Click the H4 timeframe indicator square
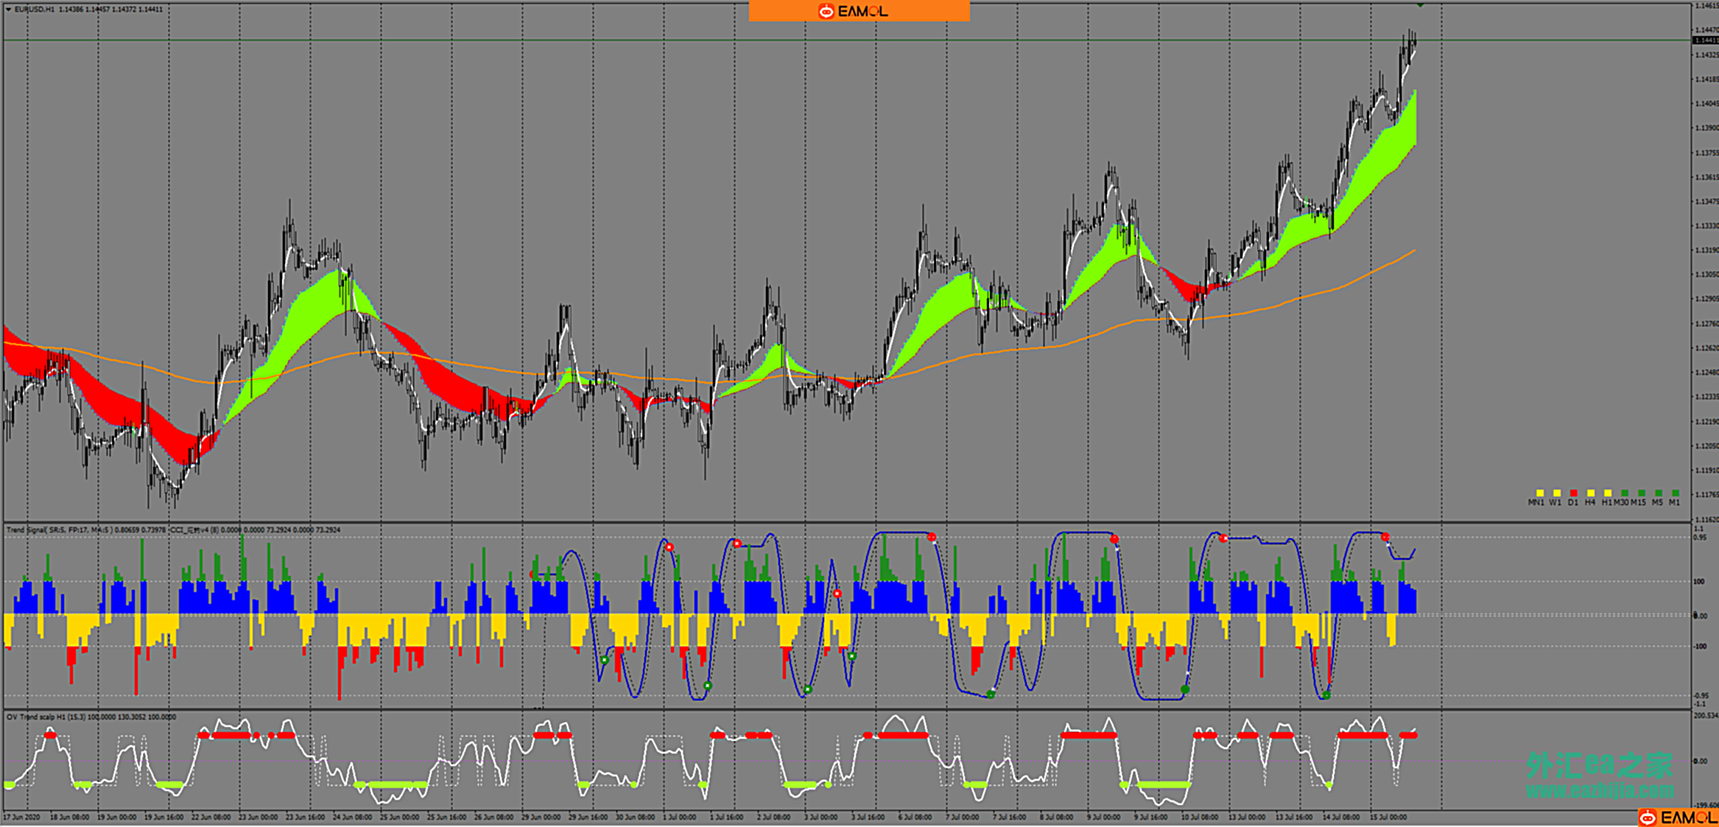1719x827 pixels. click(1590, 493)
